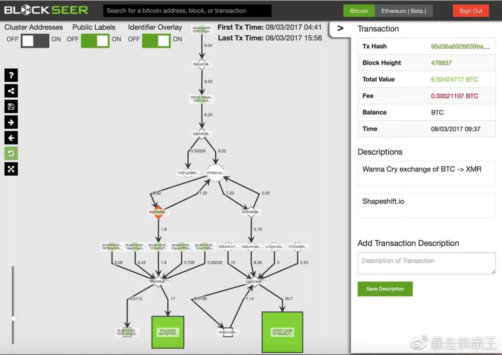This screenshot has width=502, height=355.
Task: Select the 2b22df650 transaction diamond node
Action: pyautogui.click(x=202, y=134)
